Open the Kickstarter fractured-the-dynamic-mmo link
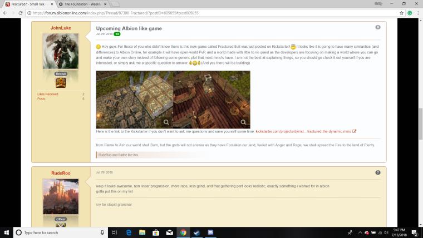The height and width of the screenshot is (238, 423). (306, 132)
